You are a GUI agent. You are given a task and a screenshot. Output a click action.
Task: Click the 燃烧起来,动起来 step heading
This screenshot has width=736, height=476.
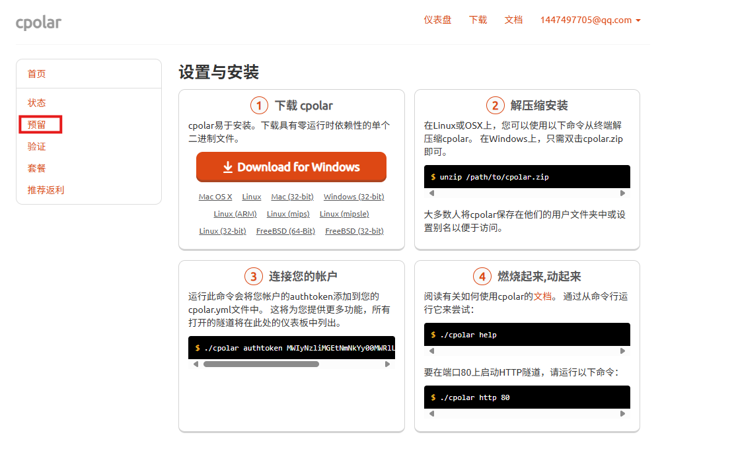click(539, 276)
